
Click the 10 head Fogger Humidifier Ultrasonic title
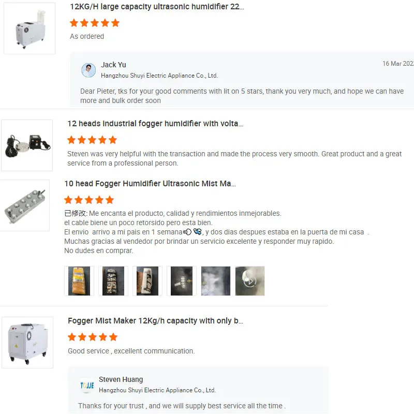tap(150, 184)
